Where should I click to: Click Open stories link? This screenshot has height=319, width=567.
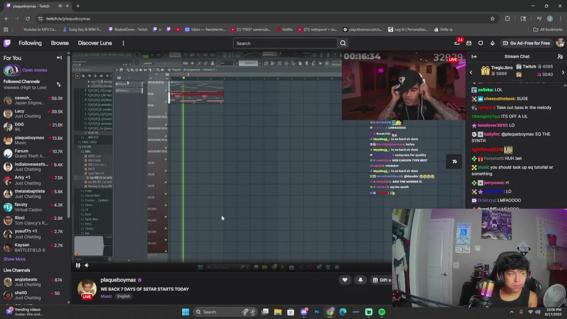click(35, 70)
